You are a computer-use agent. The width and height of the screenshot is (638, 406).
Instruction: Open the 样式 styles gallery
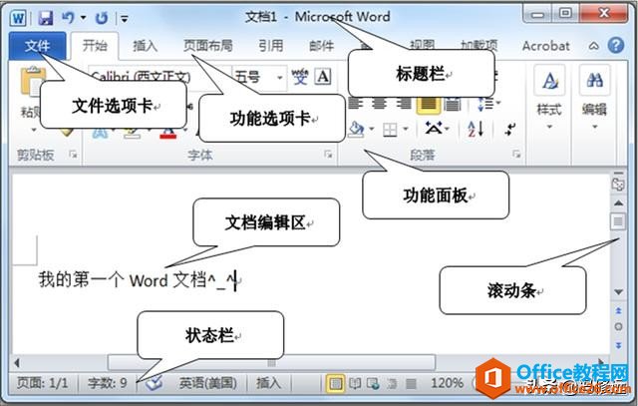coord(549,98)
